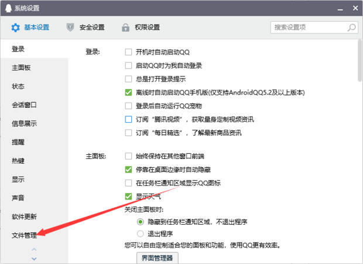Select 状态 in the sidebar
This screenshot has width=363, height=264.
(35, 86)
